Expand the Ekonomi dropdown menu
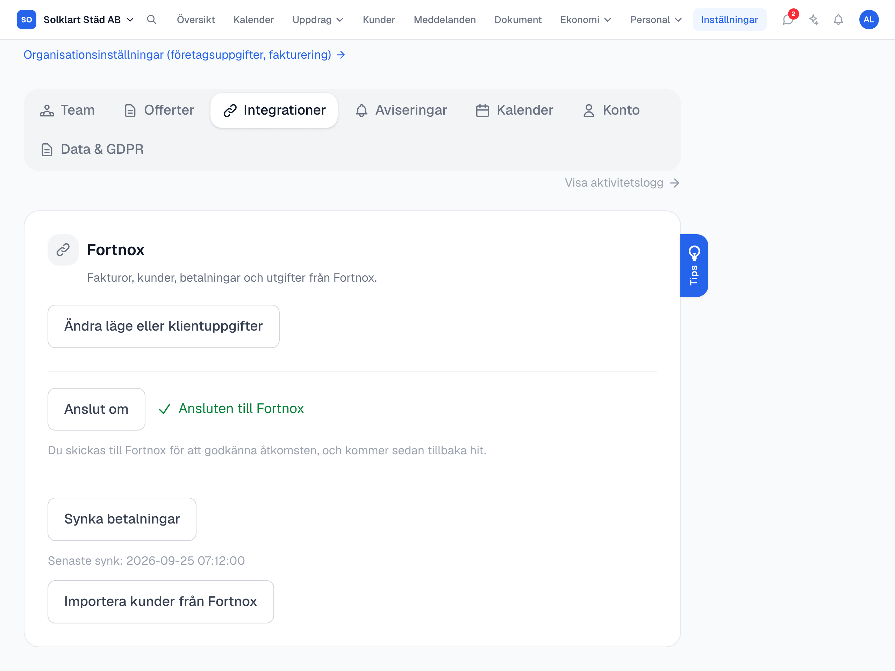Viewport: 895px width, 671px height. (x=586, y=20)
